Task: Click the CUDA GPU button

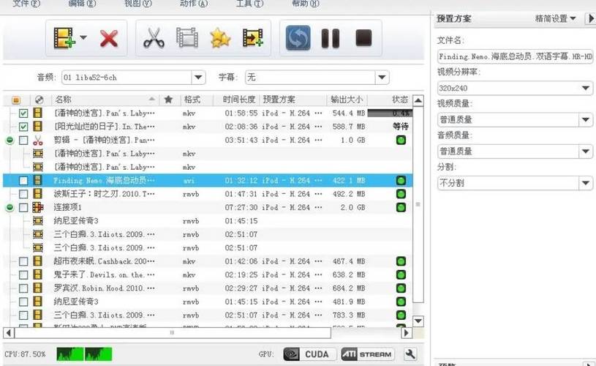Action: pyautogui.click(x=307, y=354)
